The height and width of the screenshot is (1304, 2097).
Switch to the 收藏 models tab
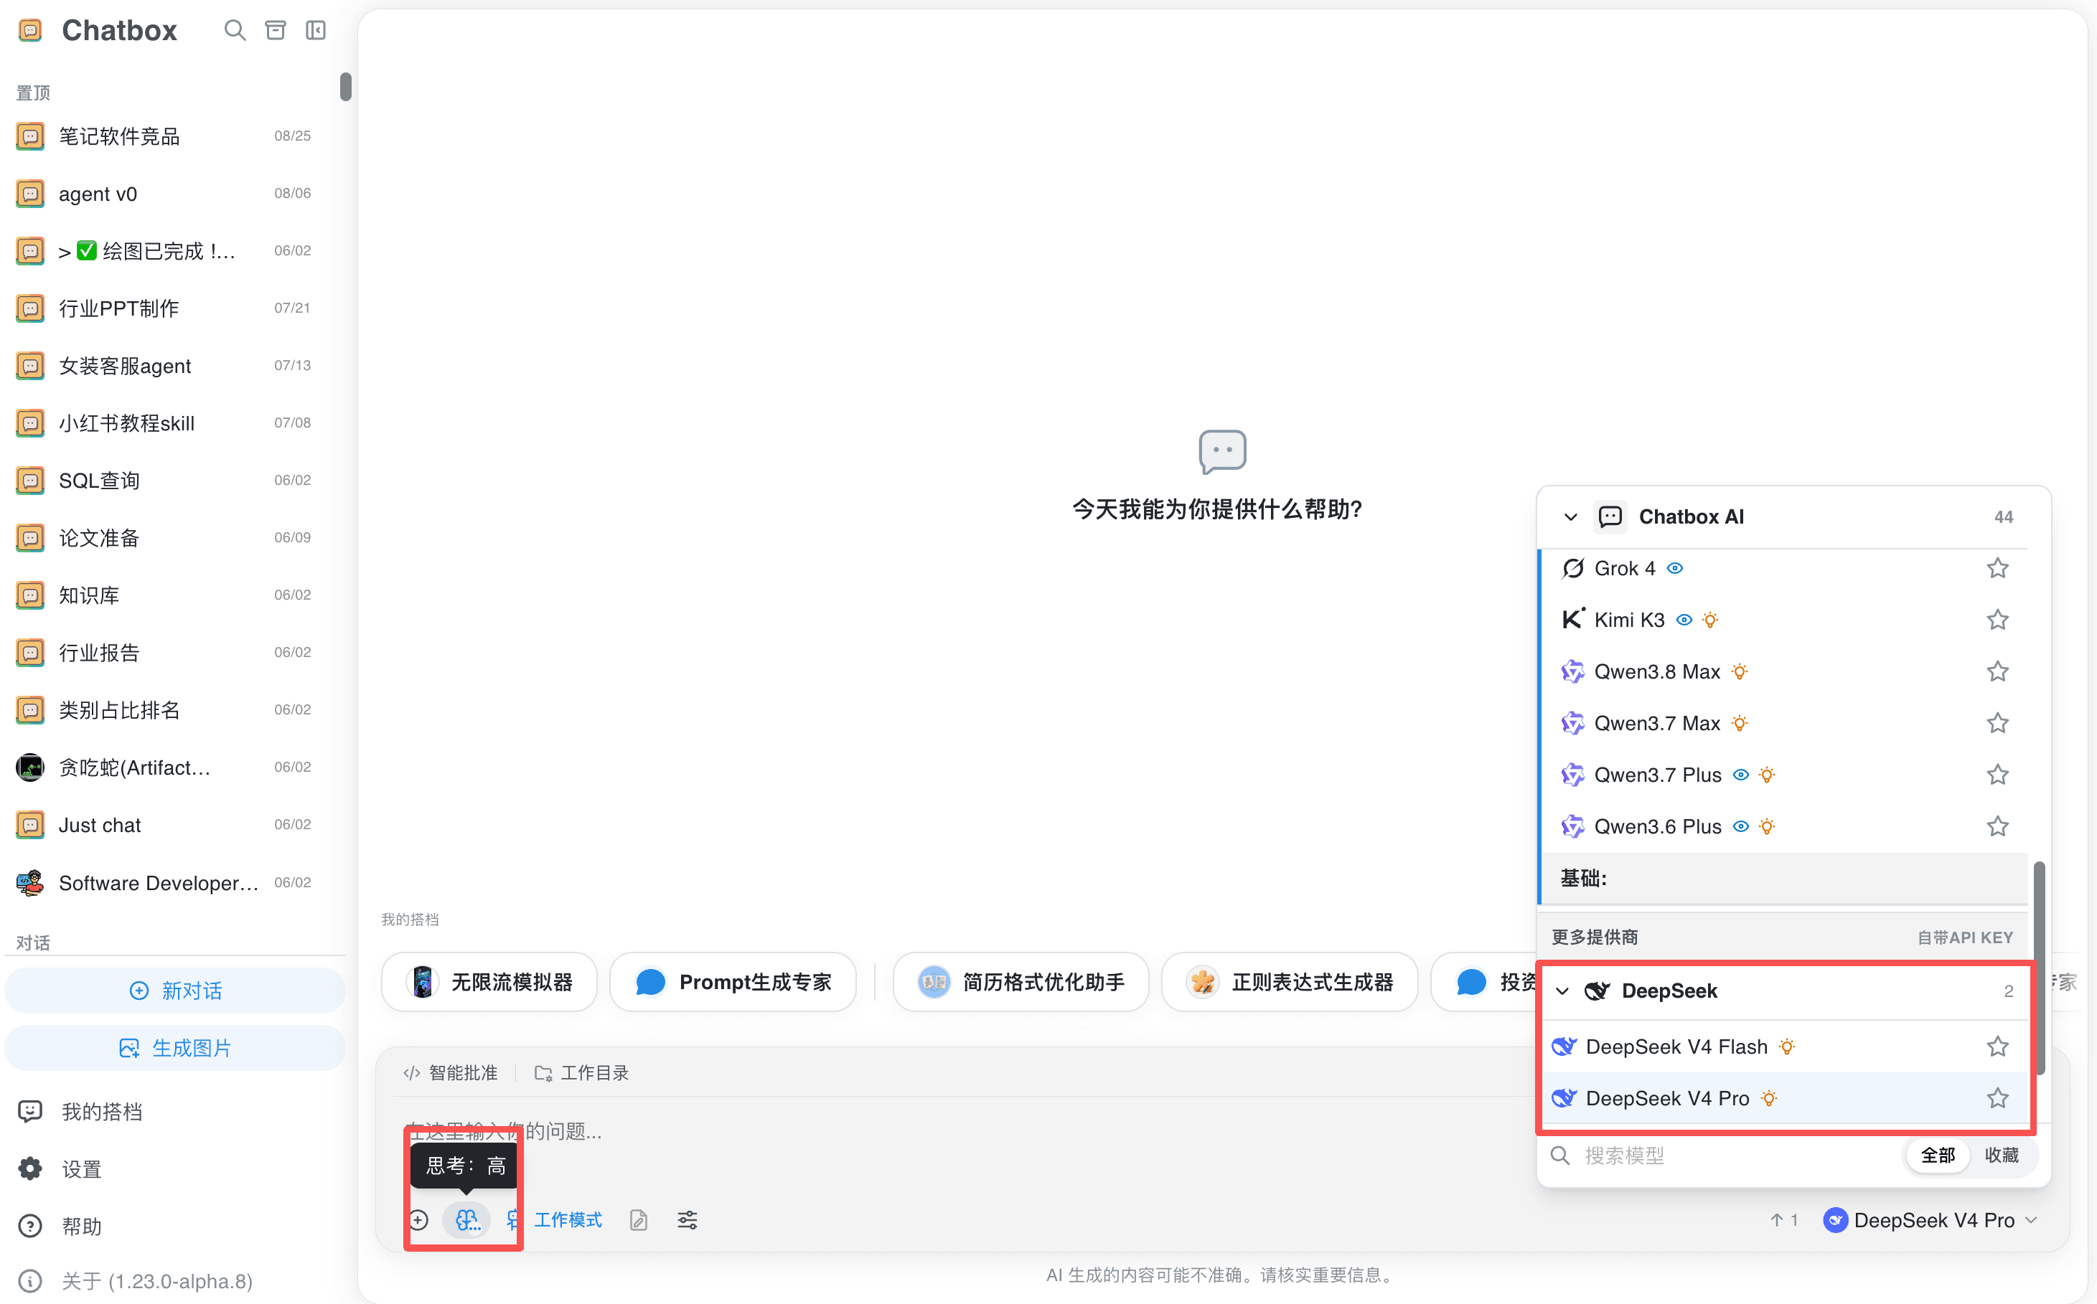[2002, 1155]
